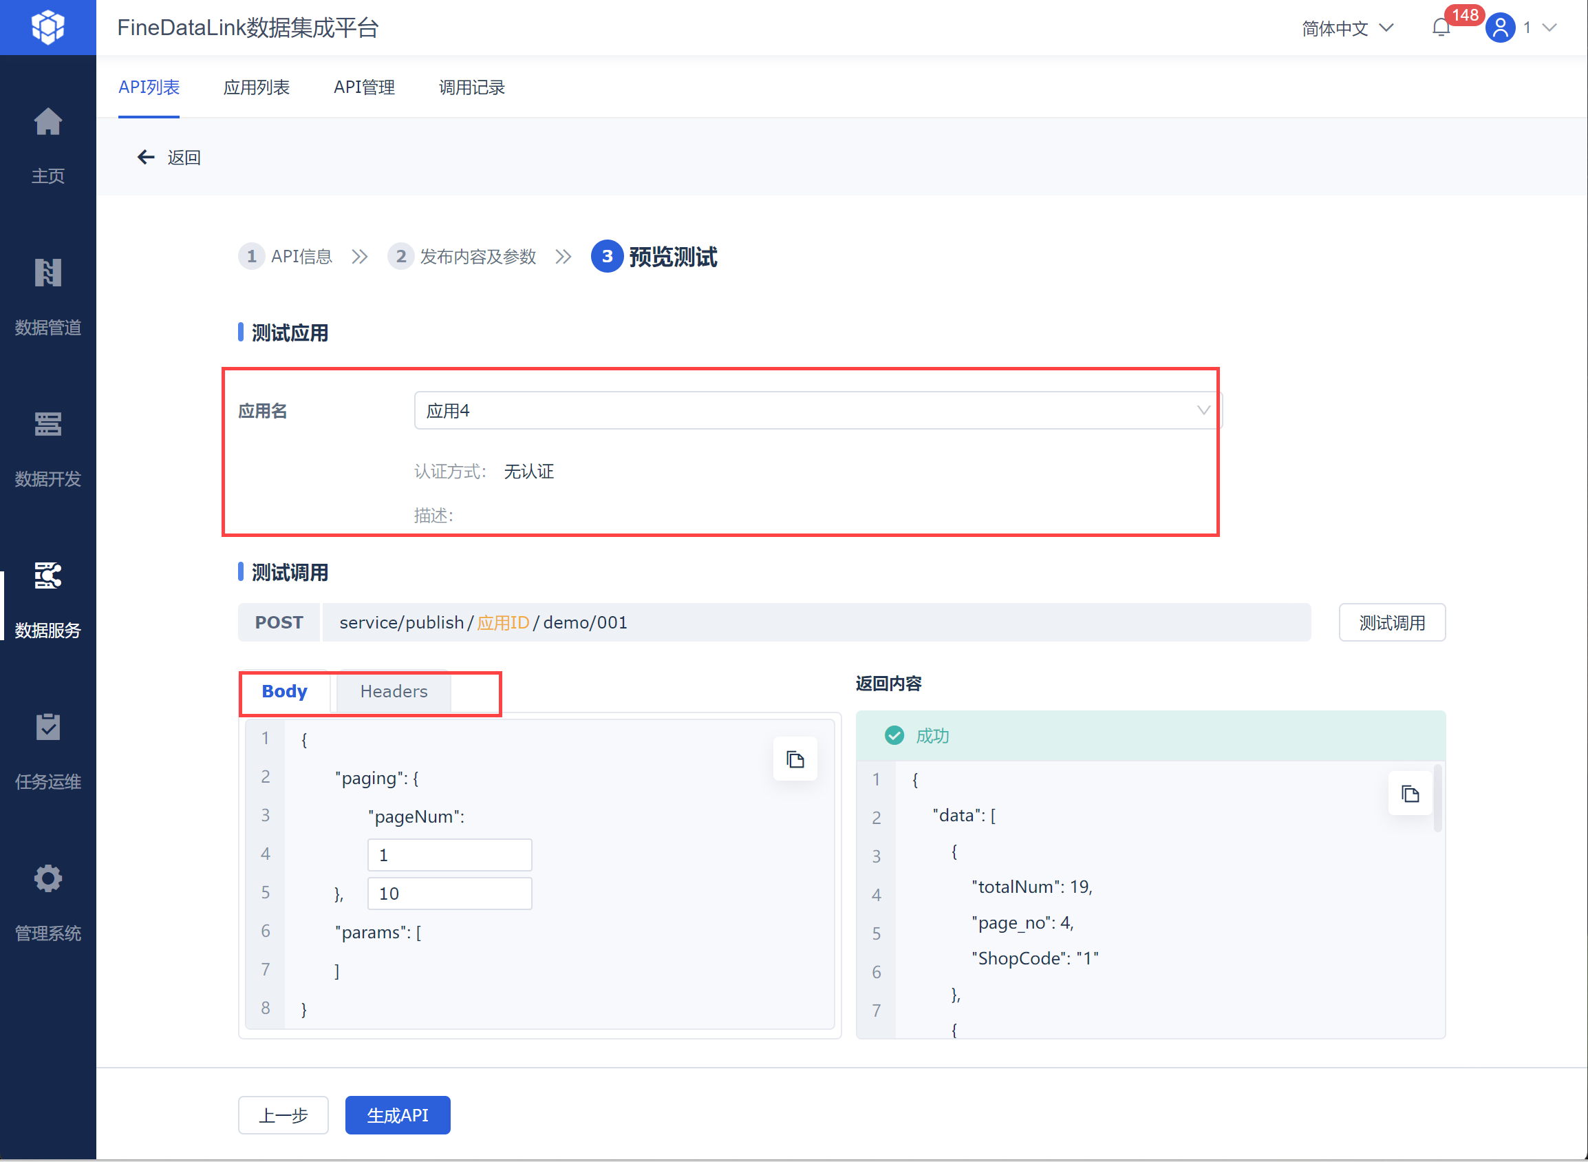Viewport: 1588px width, 1162px height.
Task: Switch to the 调用记录 tab
Action: pos(472,87)
